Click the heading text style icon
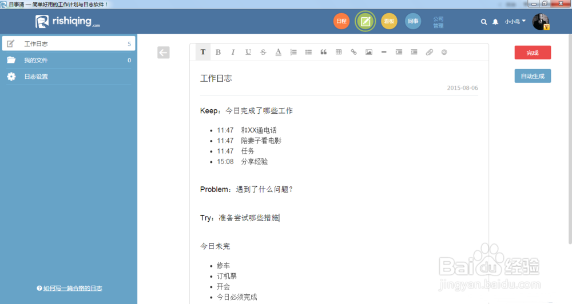Image resolution: width=572 pixels, height=304 pixels. coord(203,52)
